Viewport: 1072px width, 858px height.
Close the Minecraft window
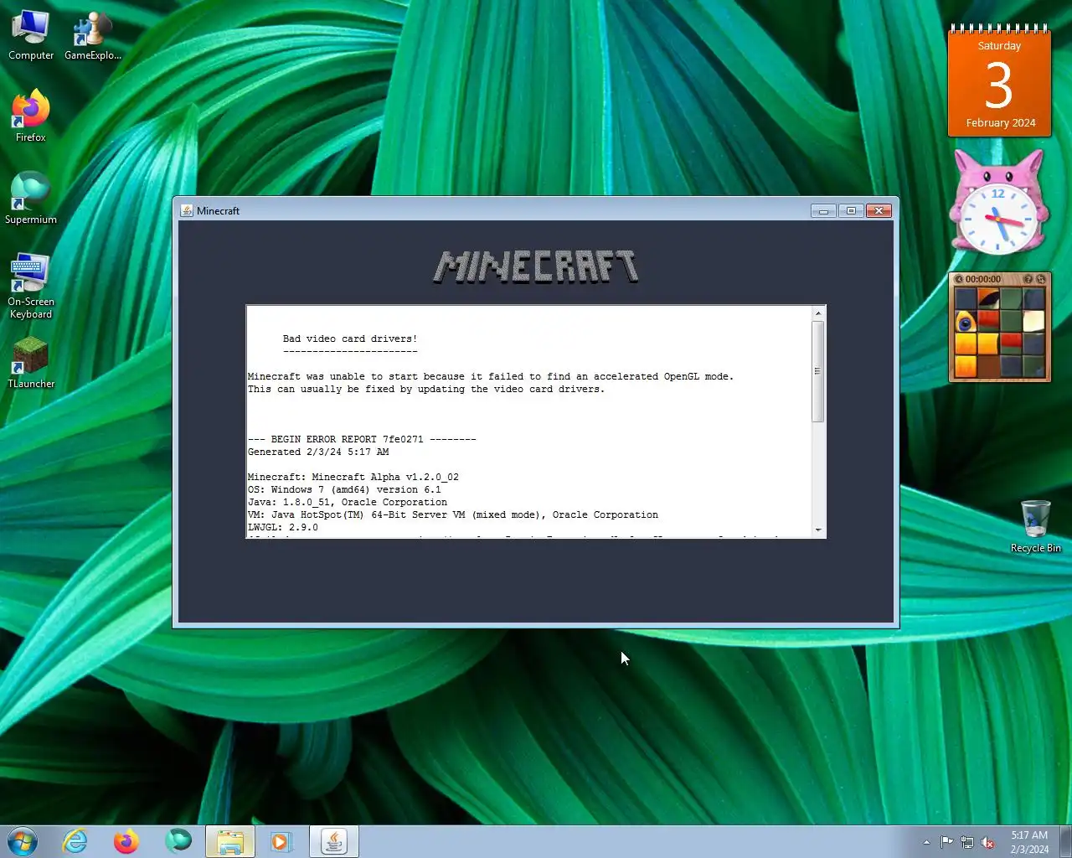(879, 210)
